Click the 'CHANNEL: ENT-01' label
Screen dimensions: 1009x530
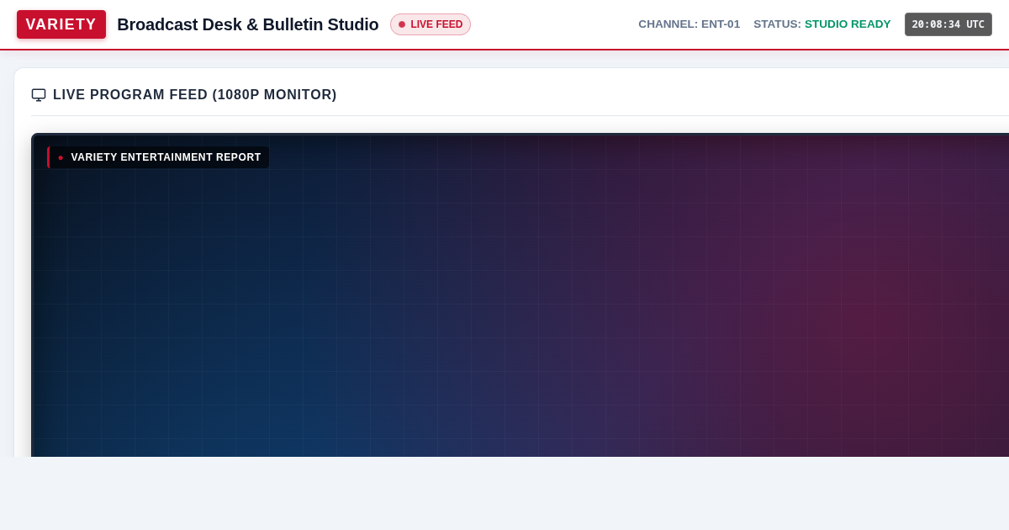[689, 24]
